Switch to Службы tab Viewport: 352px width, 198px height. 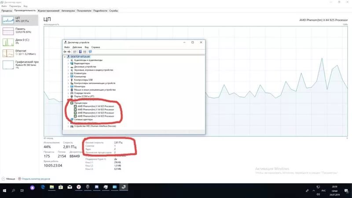point(114,11)
